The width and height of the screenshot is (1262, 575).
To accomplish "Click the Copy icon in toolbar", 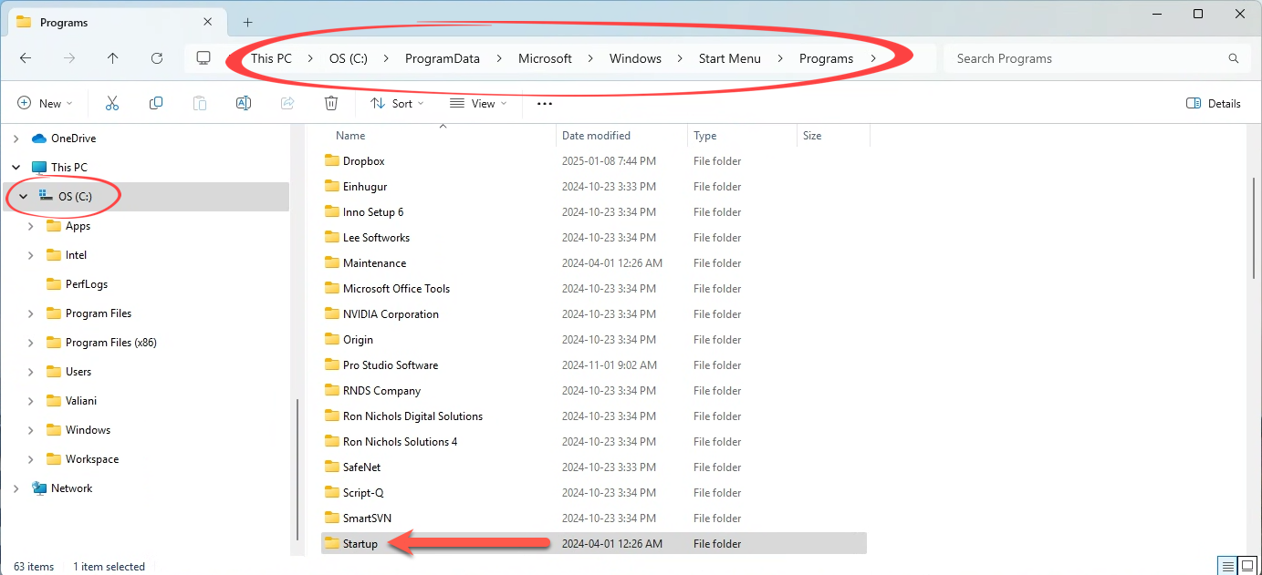I will pos(156,104).
